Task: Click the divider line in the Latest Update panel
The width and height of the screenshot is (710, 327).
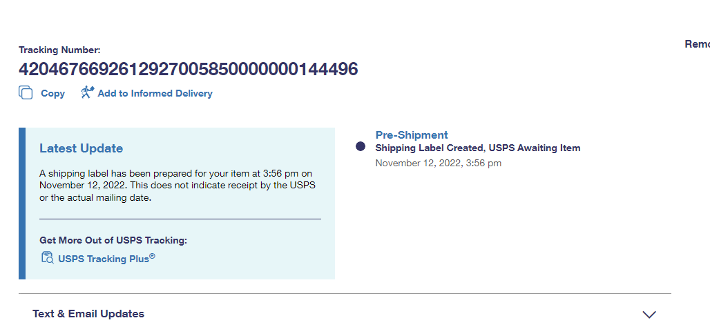Action: click(180, 219)
